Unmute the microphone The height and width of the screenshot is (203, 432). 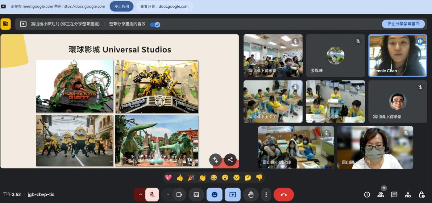[152, 195]
